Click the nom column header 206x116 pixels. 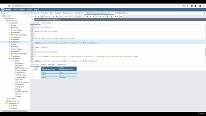(50, 69)
